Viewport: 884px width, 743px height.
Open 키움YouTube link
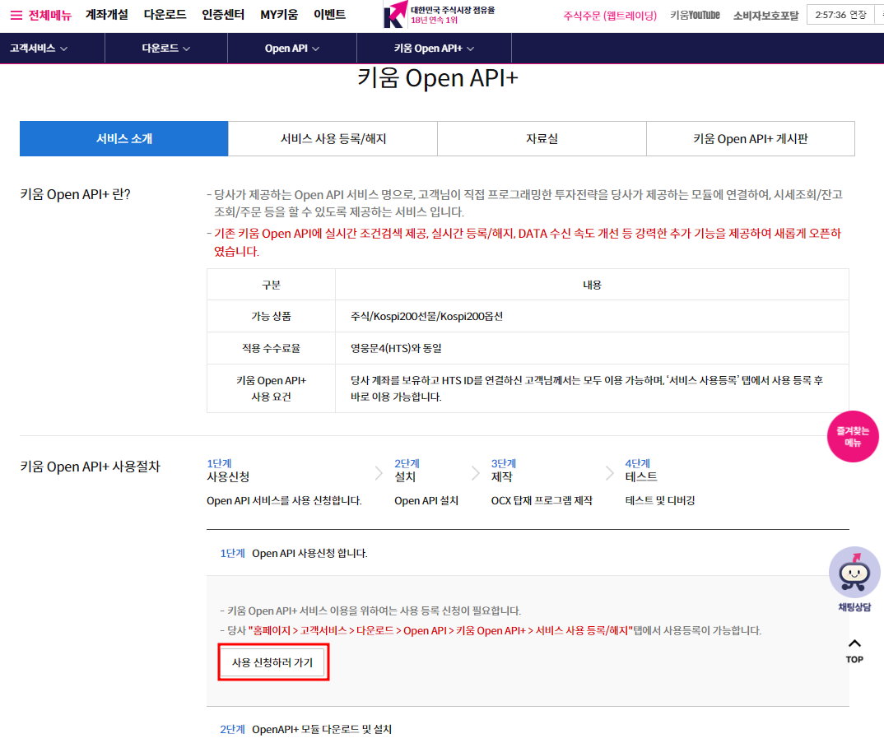[695, 15]
